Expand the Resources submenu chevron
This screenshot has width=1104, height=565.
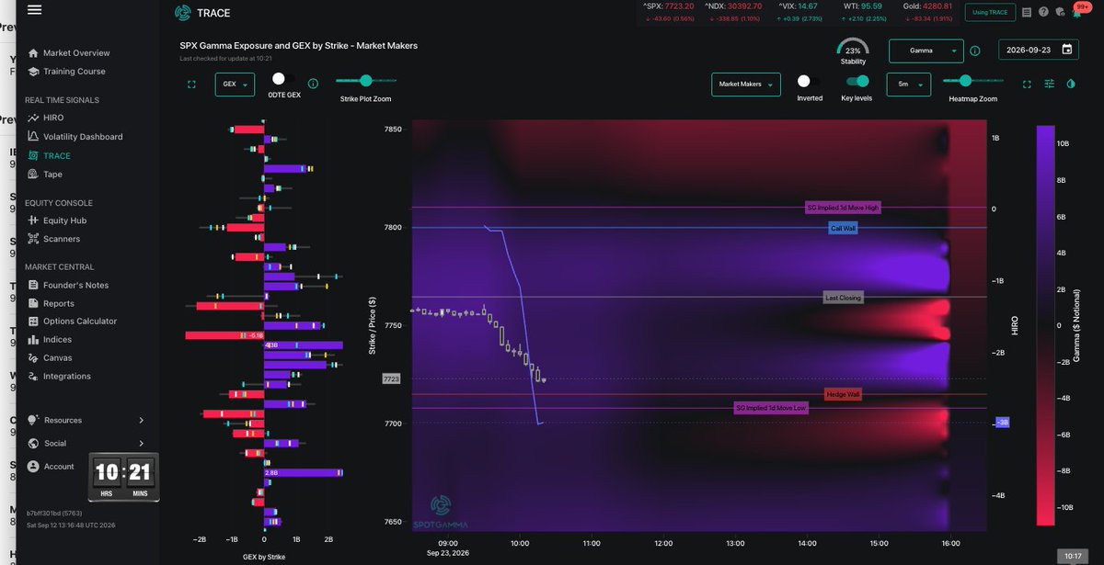click(141, 420)
